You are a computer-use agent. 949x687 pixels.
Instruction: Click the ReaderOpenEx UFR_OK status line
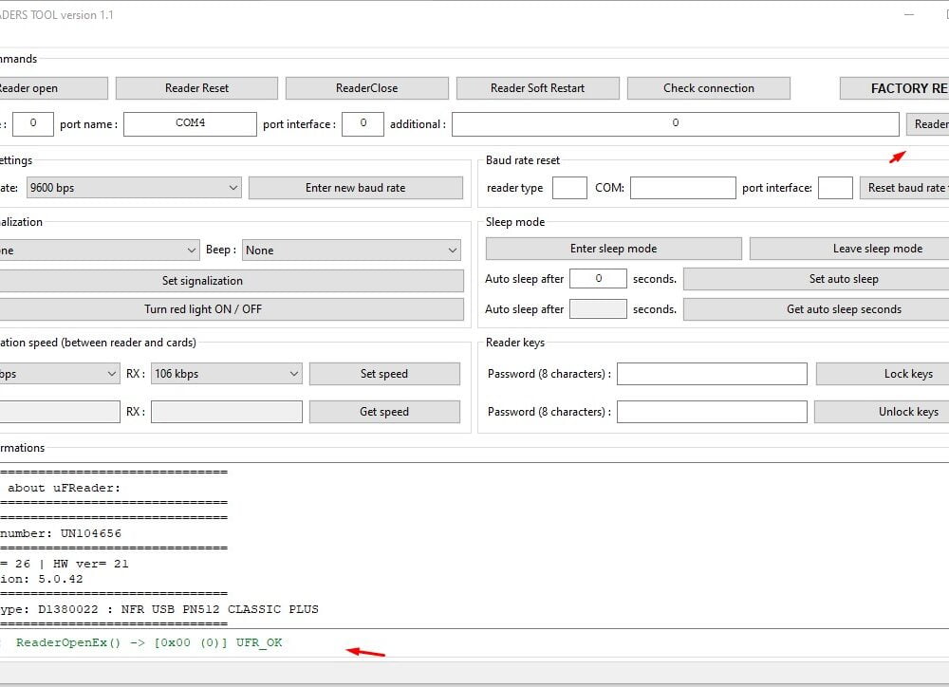point(149,642)
